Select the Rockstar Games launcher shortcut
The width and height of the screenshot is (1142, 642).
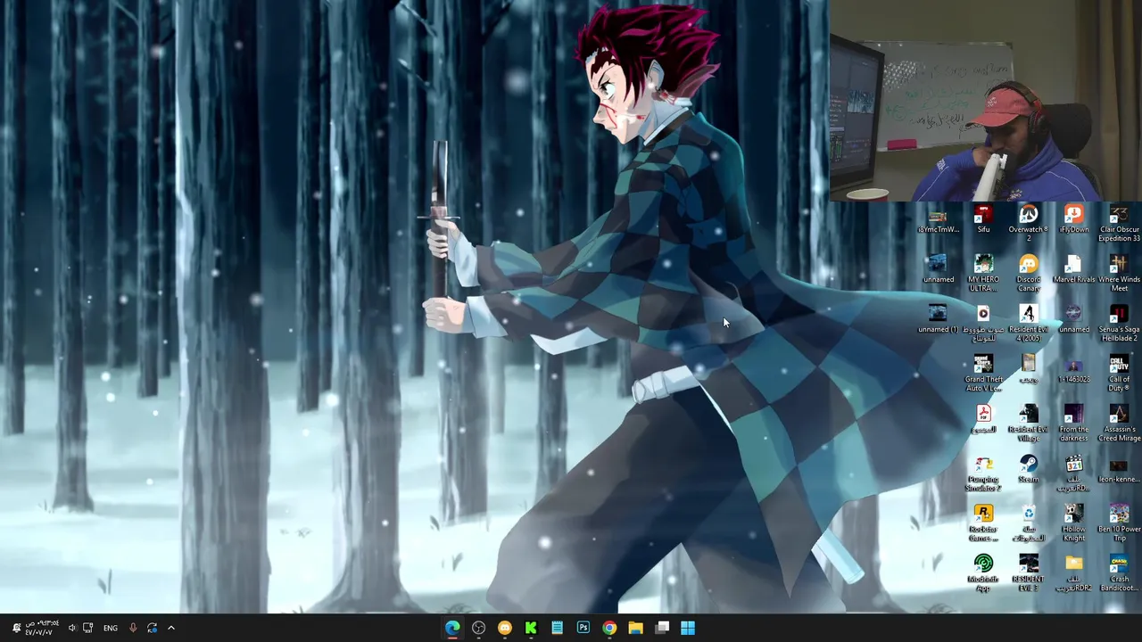[x=983, y=523]
